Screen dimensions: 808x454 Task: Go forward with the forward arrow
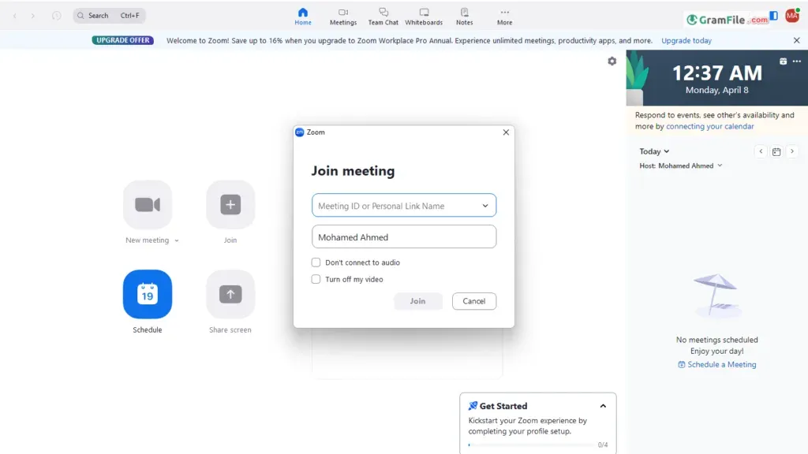(33, 16)
